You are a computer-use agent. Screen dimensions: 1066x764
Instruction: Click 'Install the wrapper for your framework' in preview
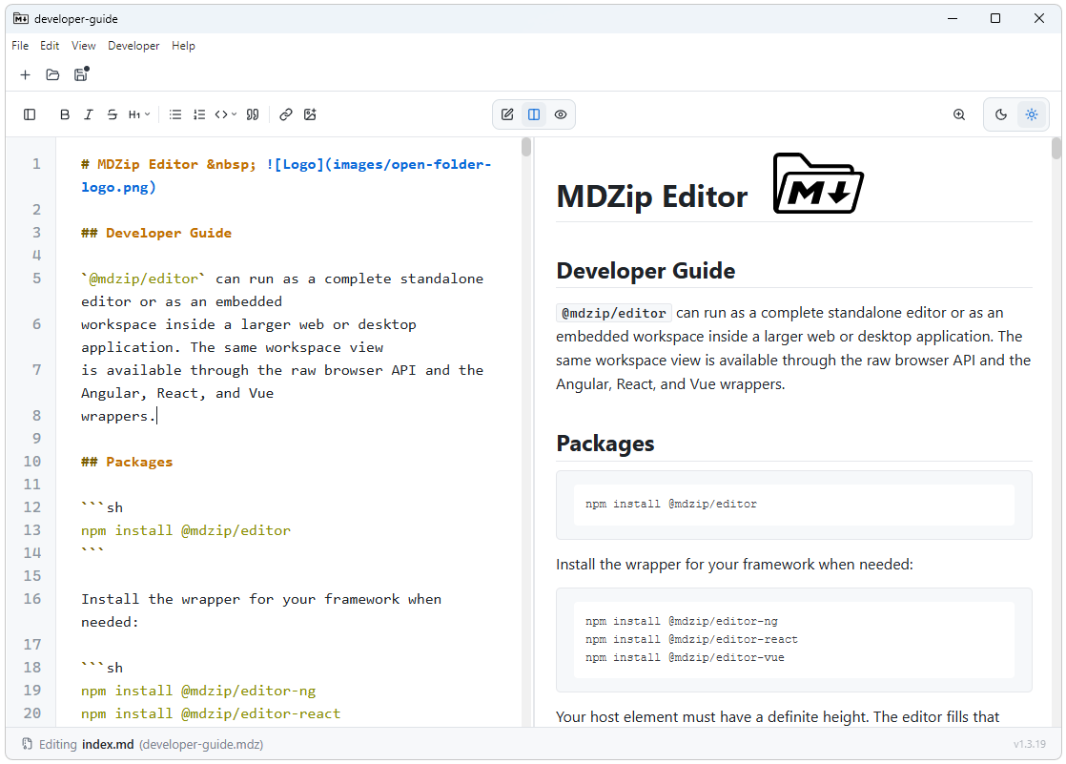click(x=686, y=565)
